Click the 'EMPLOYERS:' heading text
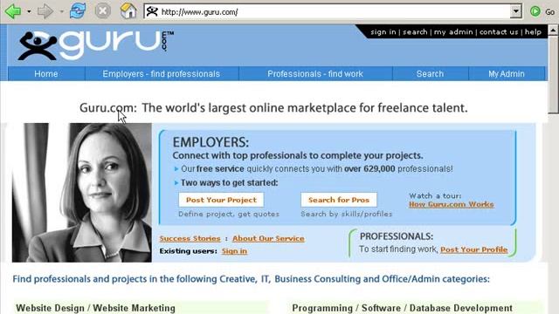 [x=210, y=142]
